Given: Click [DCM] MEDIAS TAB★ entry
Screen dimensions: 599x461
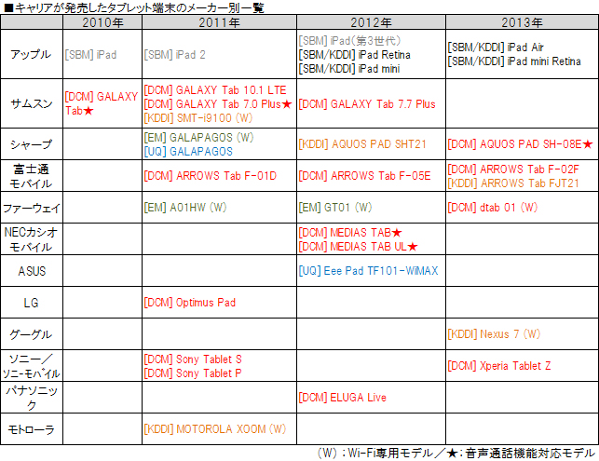Looking at the screenshot, I should [350, 233].
